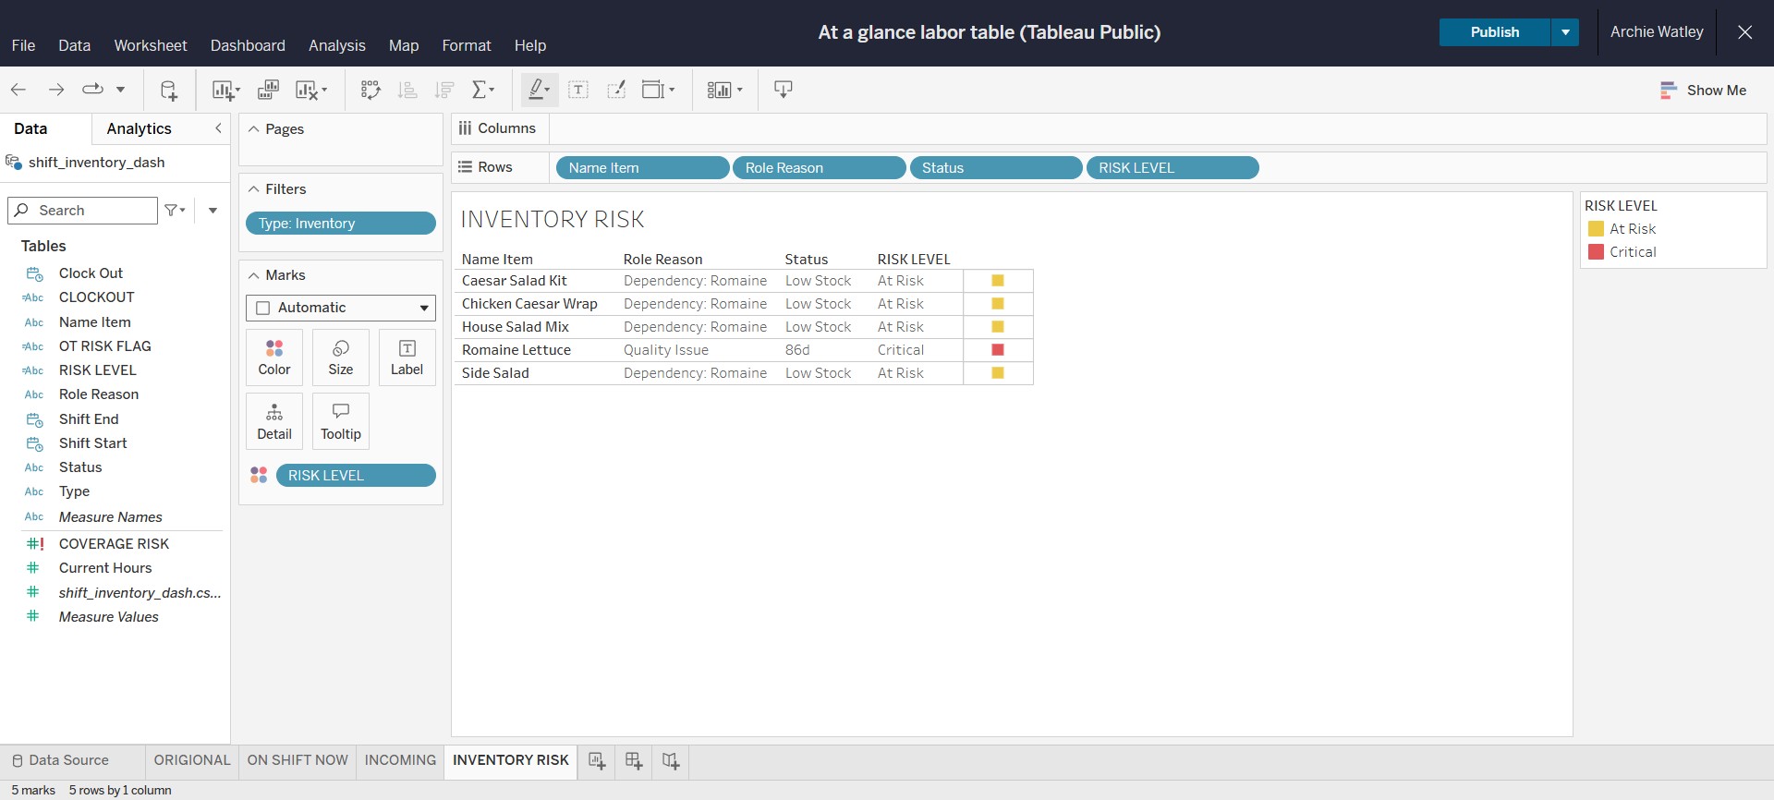Click the Role Reason pill on Rows

(x=819, y=168)
